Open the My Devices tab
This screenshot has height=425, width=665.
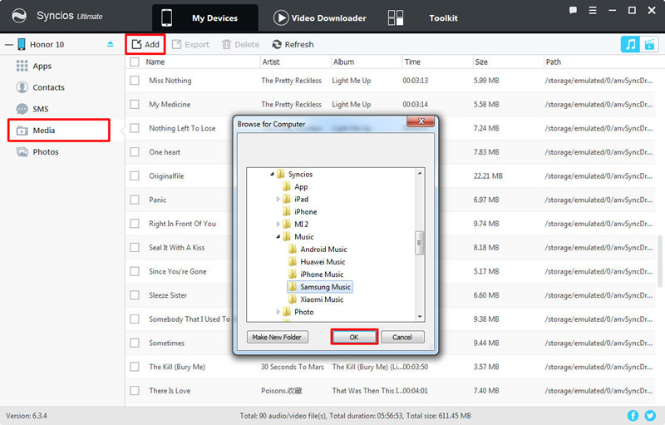point(204,17)
